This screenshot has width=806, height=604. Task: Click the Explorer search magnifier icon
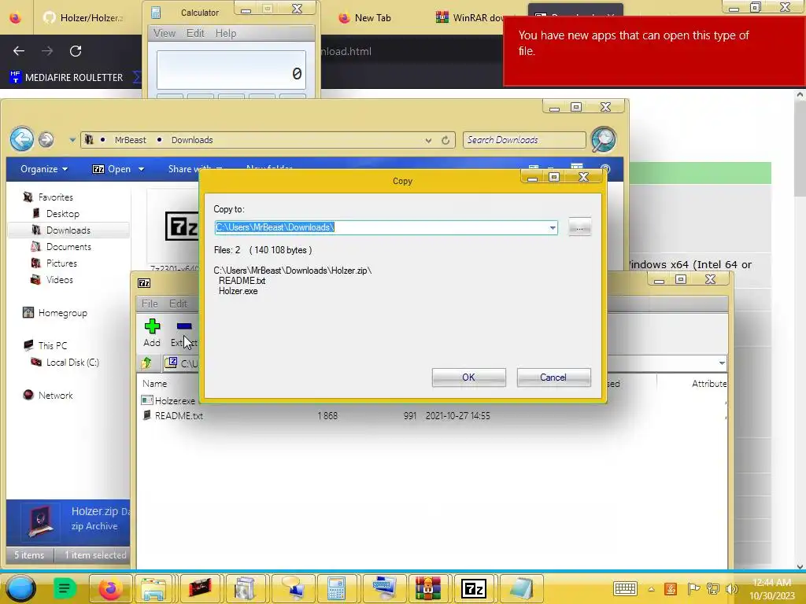pyautogui.click(x=604, y=140)
